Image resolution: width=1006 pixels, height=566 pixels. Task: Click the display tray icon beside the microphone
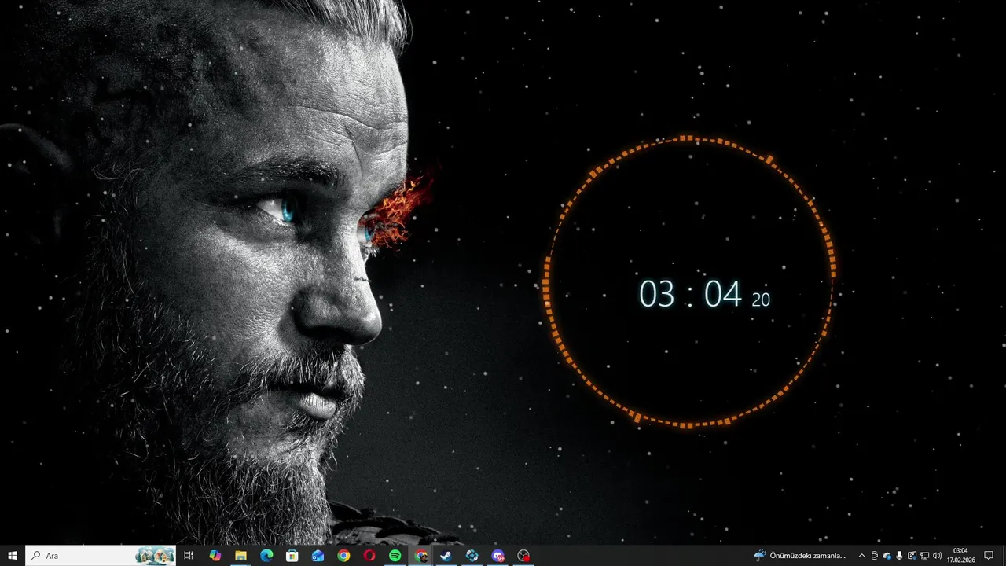pos(912,556)
